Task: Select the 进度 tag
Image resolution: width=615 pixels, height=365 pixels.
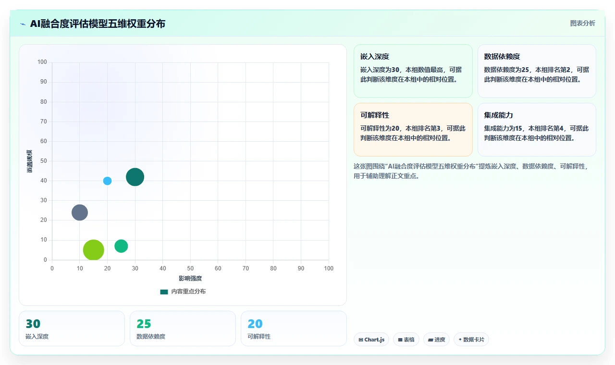Action: 436,340
